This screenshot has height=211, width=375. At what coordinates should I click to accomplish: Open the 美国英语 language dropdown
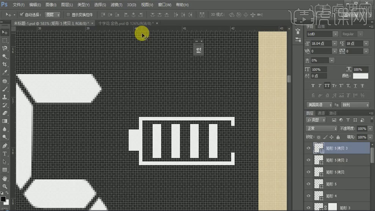coord(320,105)
